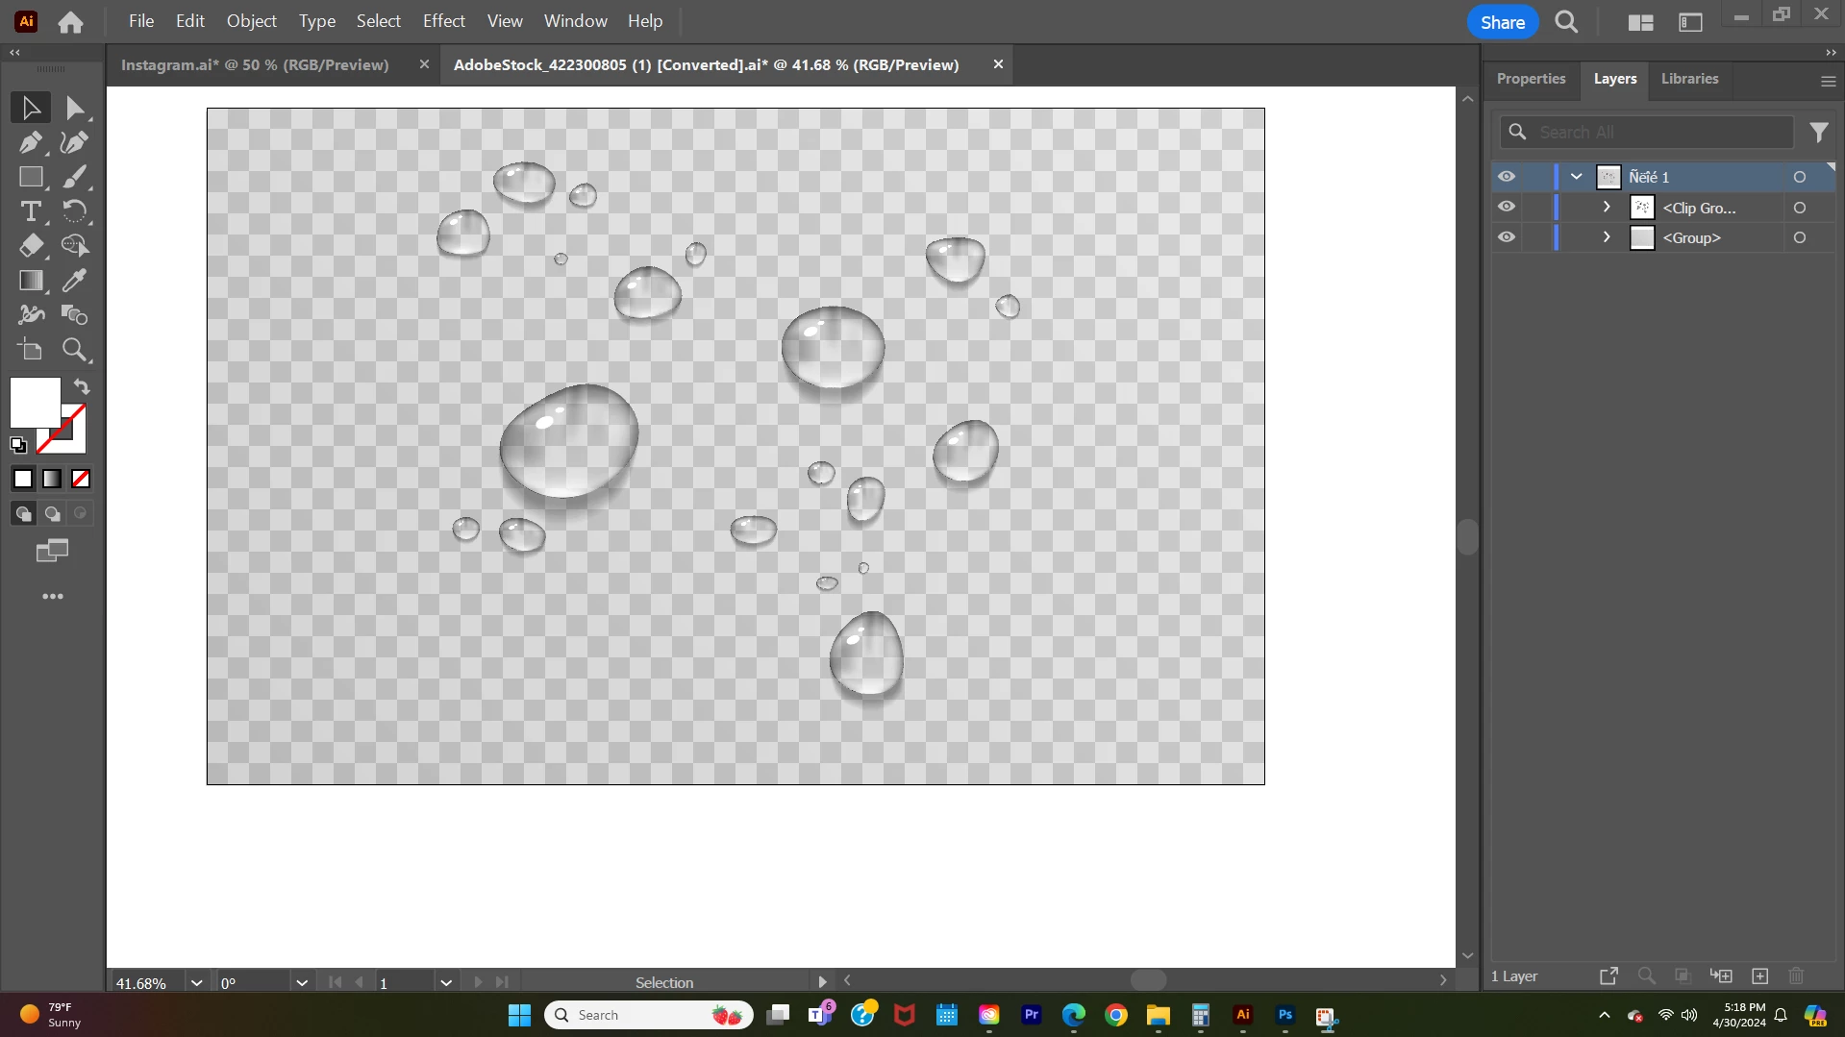Open Arrange Documents dropdown
Screen dimensions: 1845x1037
(1640, 22)
